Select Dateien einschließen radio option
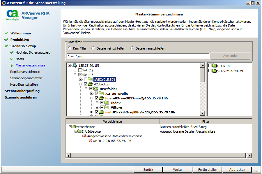This screenshot has width=262, height=174. (93, 48)
